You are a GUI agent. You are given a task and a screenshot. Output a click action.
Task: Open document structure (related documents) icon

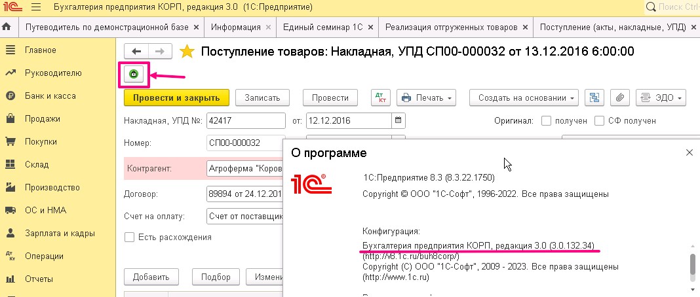[594, 97]
